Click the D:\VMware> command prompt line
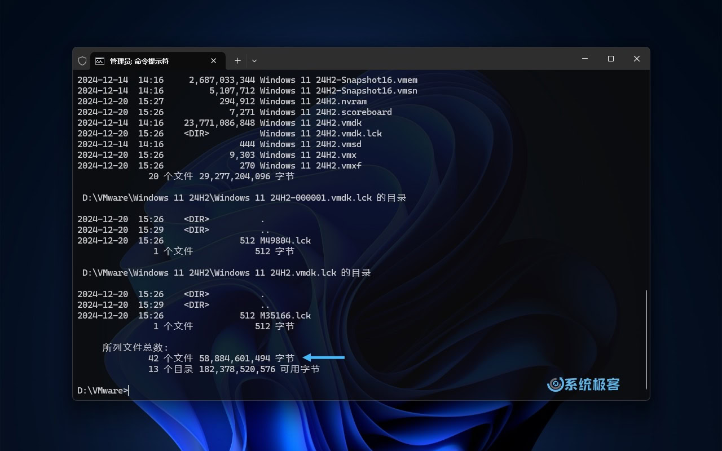 [x=103, y=391]
